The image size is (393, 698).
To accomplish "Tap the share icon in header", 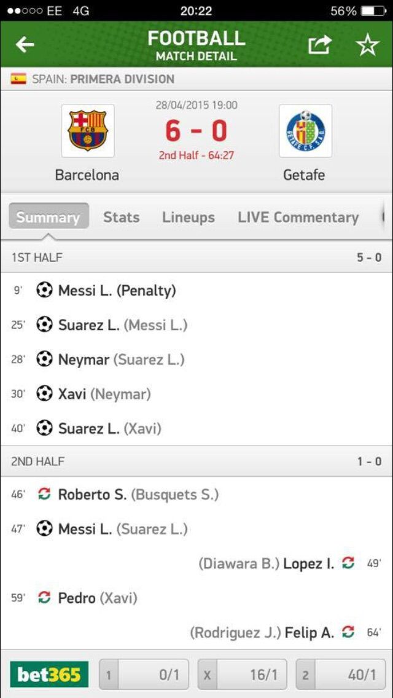I will (319, 44).
